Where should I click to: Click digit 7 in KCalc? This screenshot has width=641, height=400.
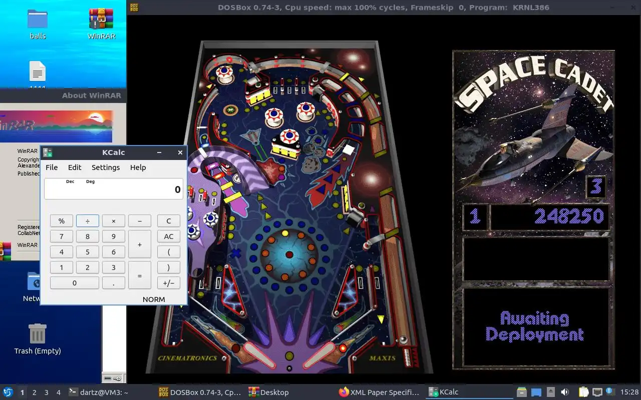point(62,236)
